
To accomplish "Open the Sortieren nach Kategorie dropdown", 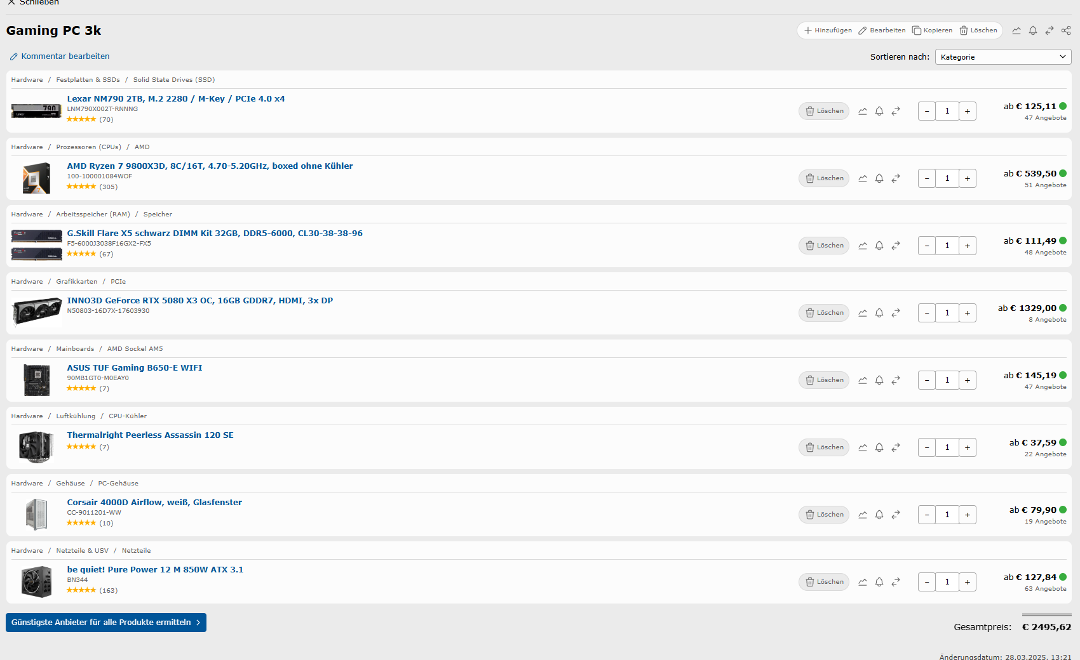I will pyautogui.click(x=1002, y=57).
